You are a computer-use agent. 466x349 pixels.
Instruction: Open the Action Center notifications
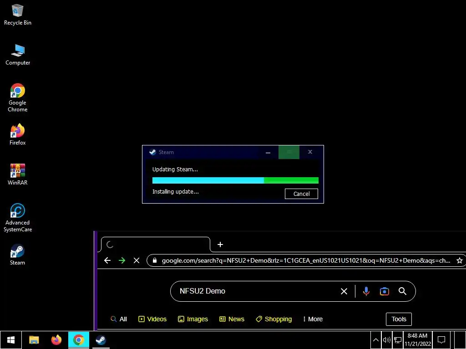coord(441,340)
